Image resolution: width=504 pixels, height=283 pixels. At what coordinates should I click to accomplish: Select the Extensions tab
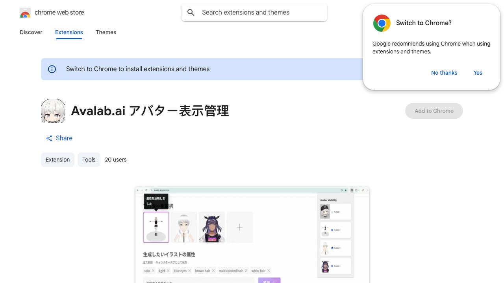click(69, 32)
